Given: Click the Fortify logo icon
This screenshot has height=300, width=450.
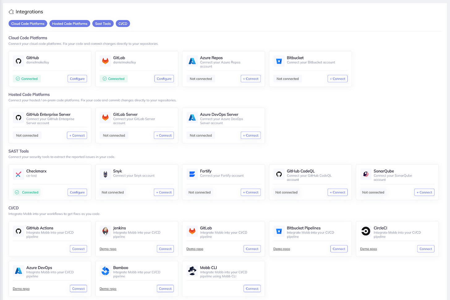Looking at the screenshot, I should [x=192, y=174].
